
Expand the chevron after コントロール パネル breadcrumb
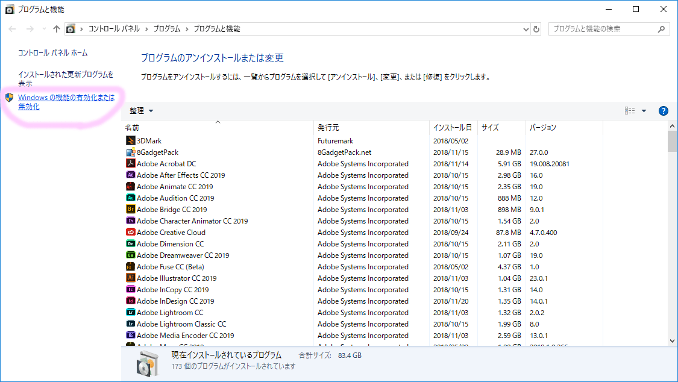[146, 29]
